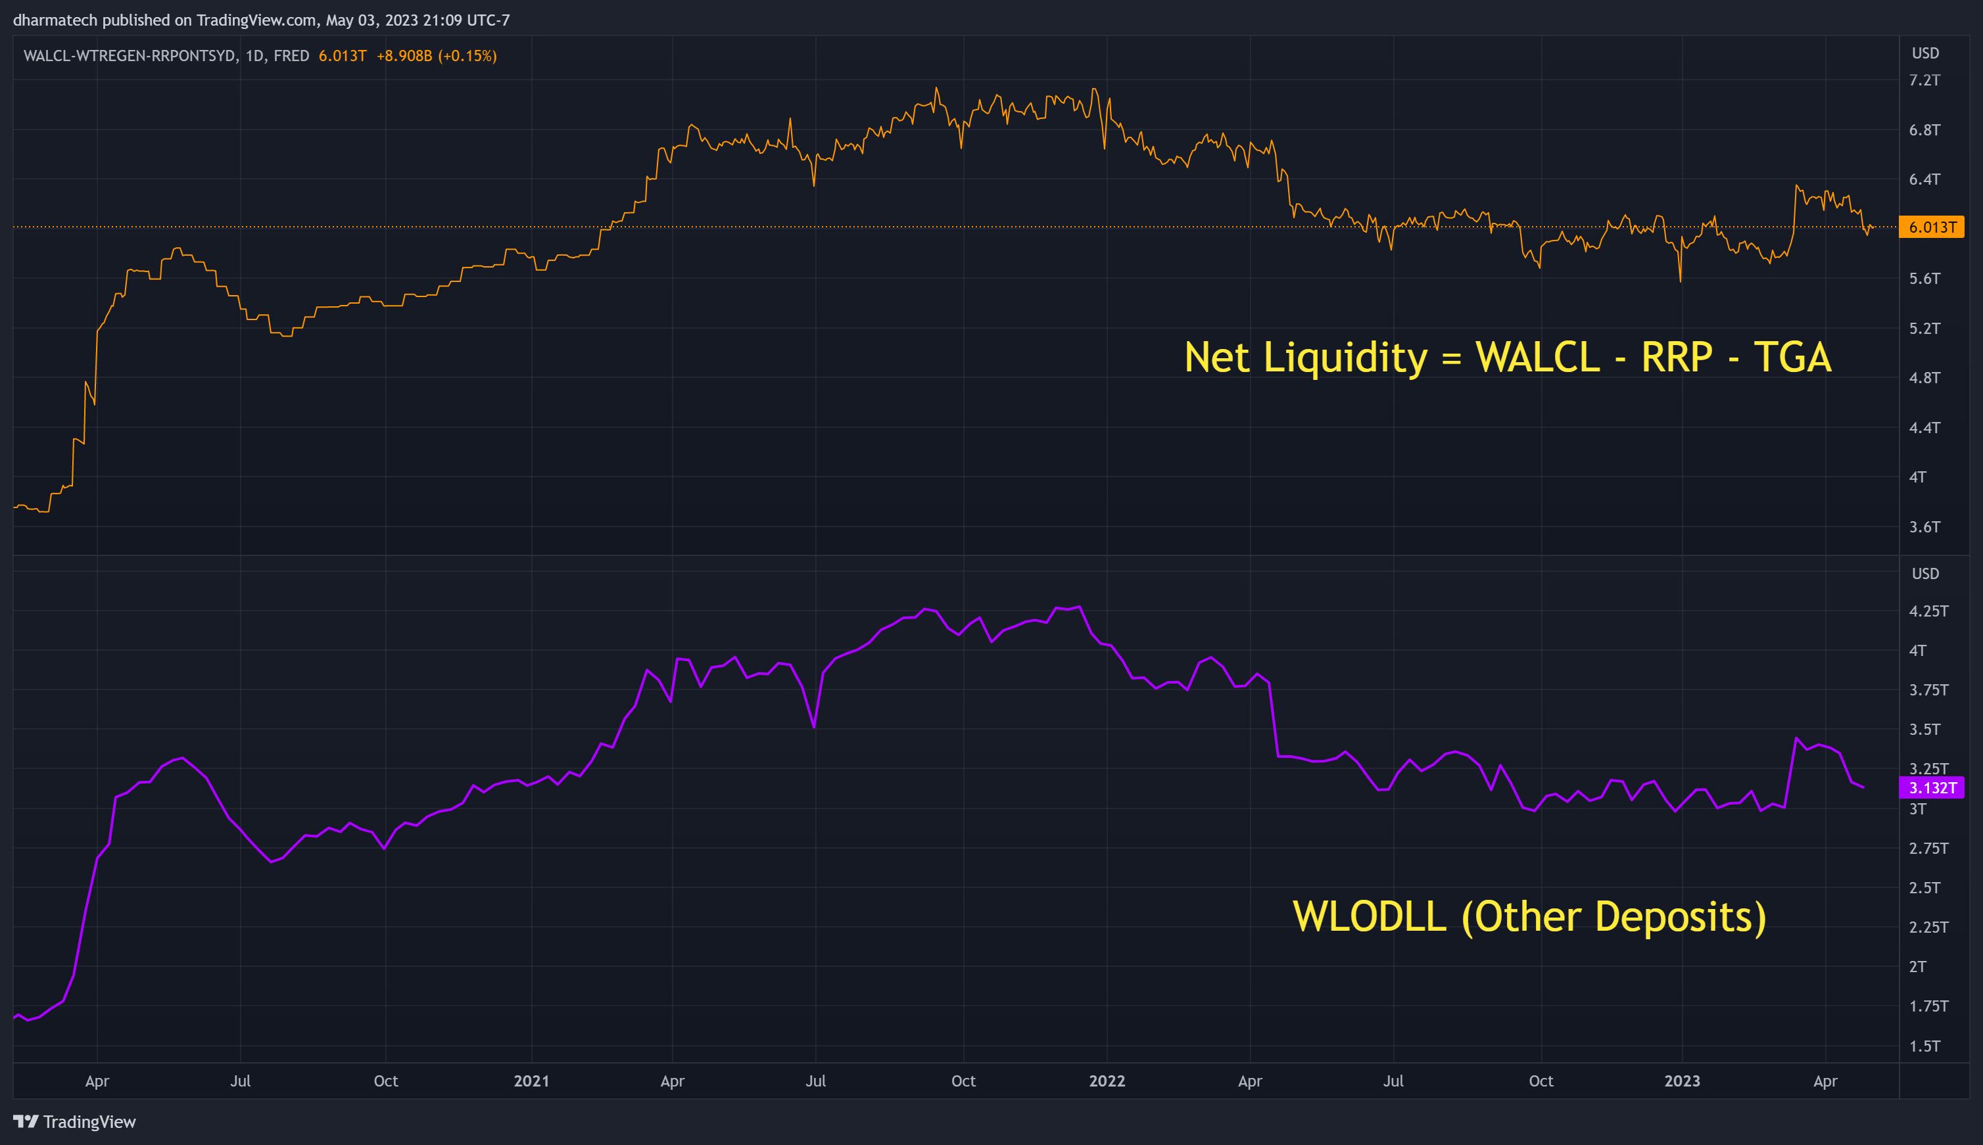Viewport: 1983px width, 1145px height.
Task: Click the 2023 label on time axis
Action: (1682, 1081)
